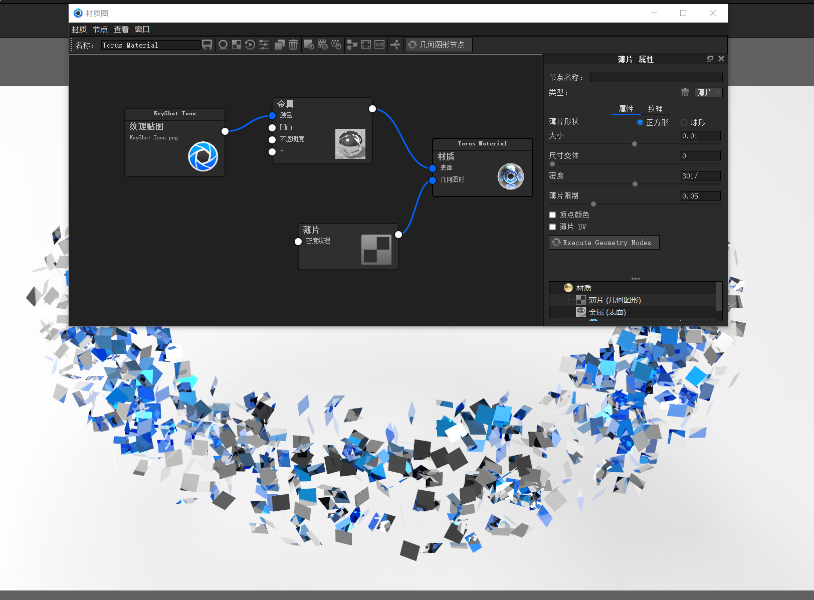Collapse the 材质 tree node
The width and height of the screenshot is (814, 600).
pyautogui.click(x=555, y=288)
